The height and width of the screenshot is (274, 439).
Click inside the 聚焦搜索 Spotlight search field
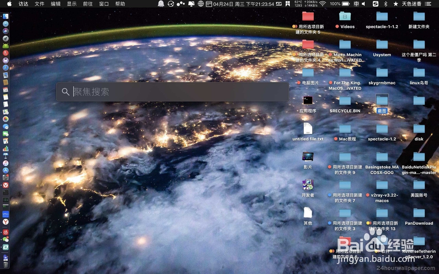(171, 92)
